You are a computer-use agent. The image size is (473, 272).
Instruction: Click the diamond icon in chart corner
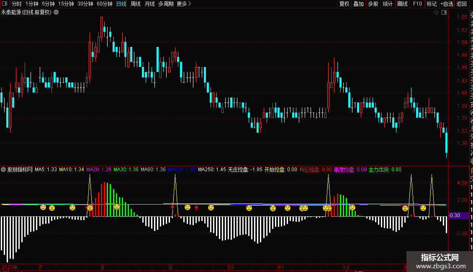point(436,13)
